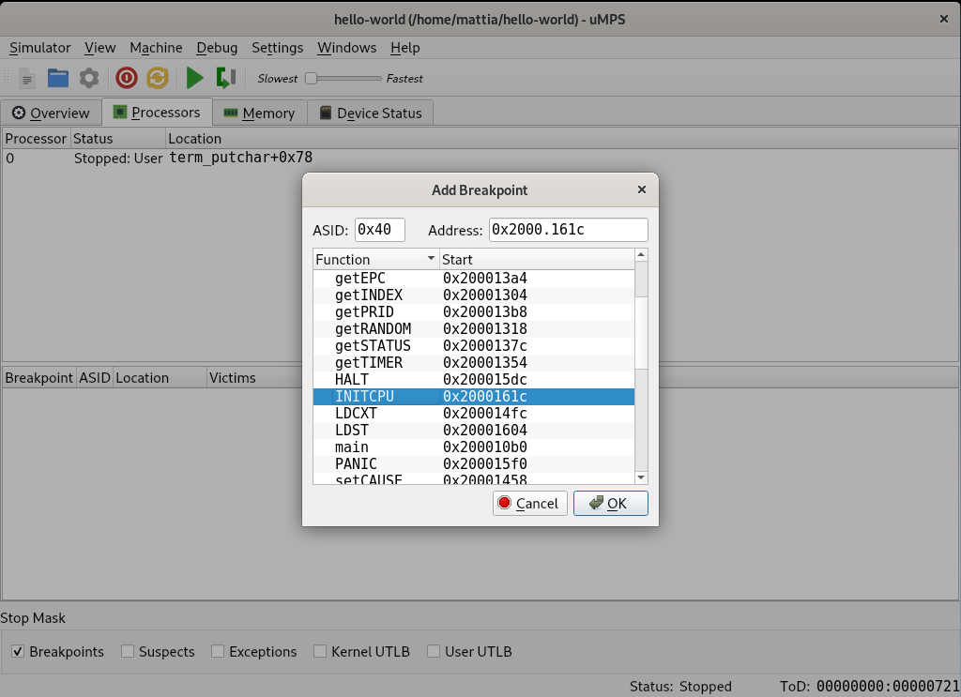The height and width of the screenshot is (697, 961).
Task: Click OK to add the breakpoint
Action: (x=610, y=504)
